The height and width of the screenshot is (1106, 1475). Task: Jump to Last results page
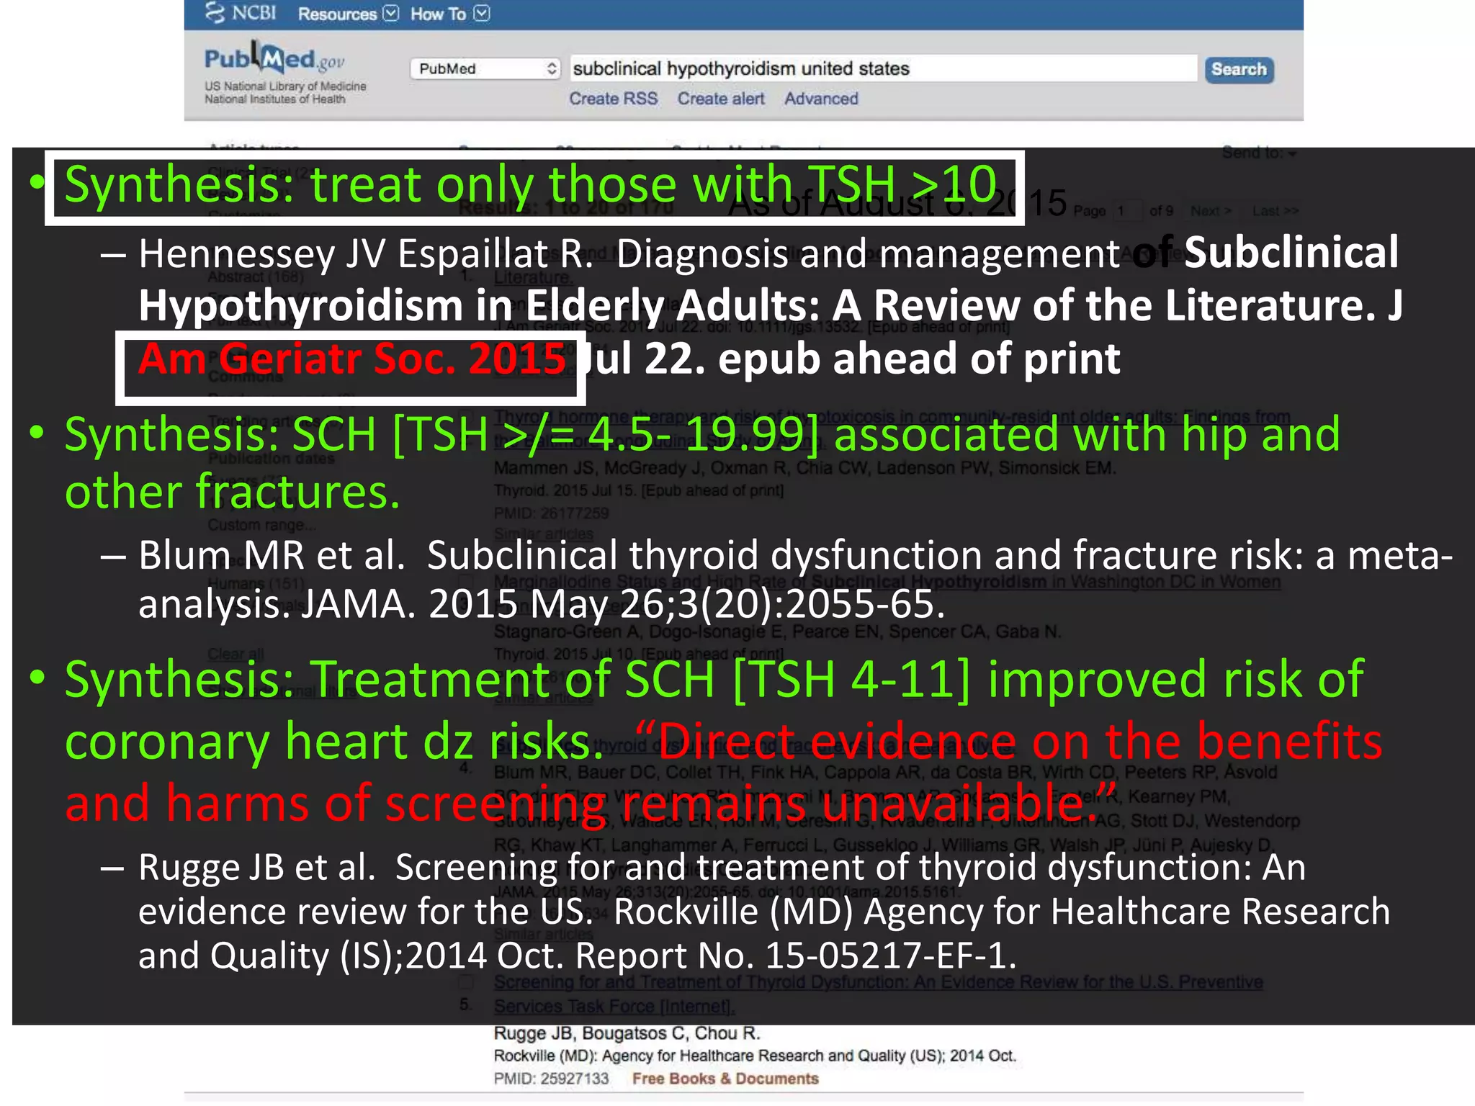coord(1275,211)
